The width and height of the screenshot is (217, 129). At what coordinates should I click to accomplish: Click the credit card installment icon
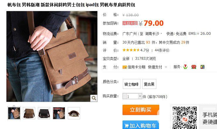pyautogui.click(x=125, y=67)
